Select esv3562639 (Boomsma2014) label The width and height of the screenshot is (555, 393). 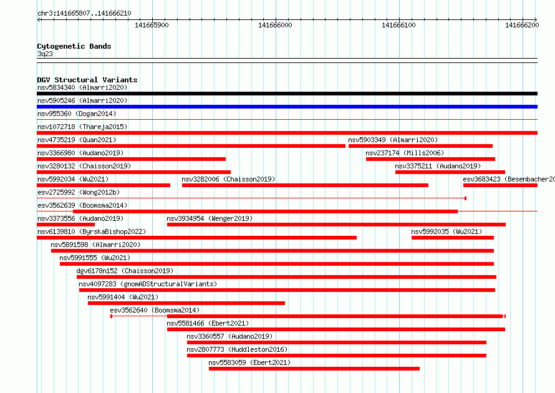click(x=82, y=205)
